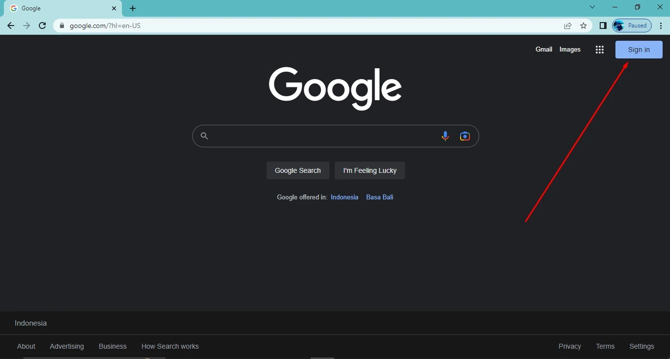The height and width of the screenshot is (359, 670).
Task: Open the Paused profile button
Action: click(x=632, y=26)
